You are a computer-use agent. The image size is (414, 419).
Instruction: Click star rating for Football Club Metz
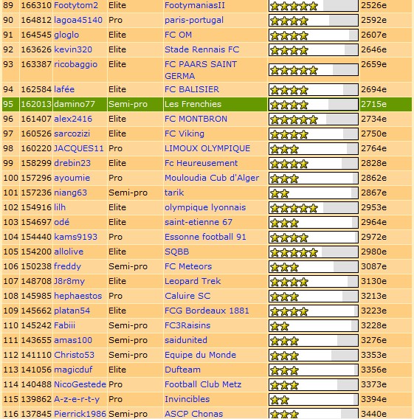point(313,385)
